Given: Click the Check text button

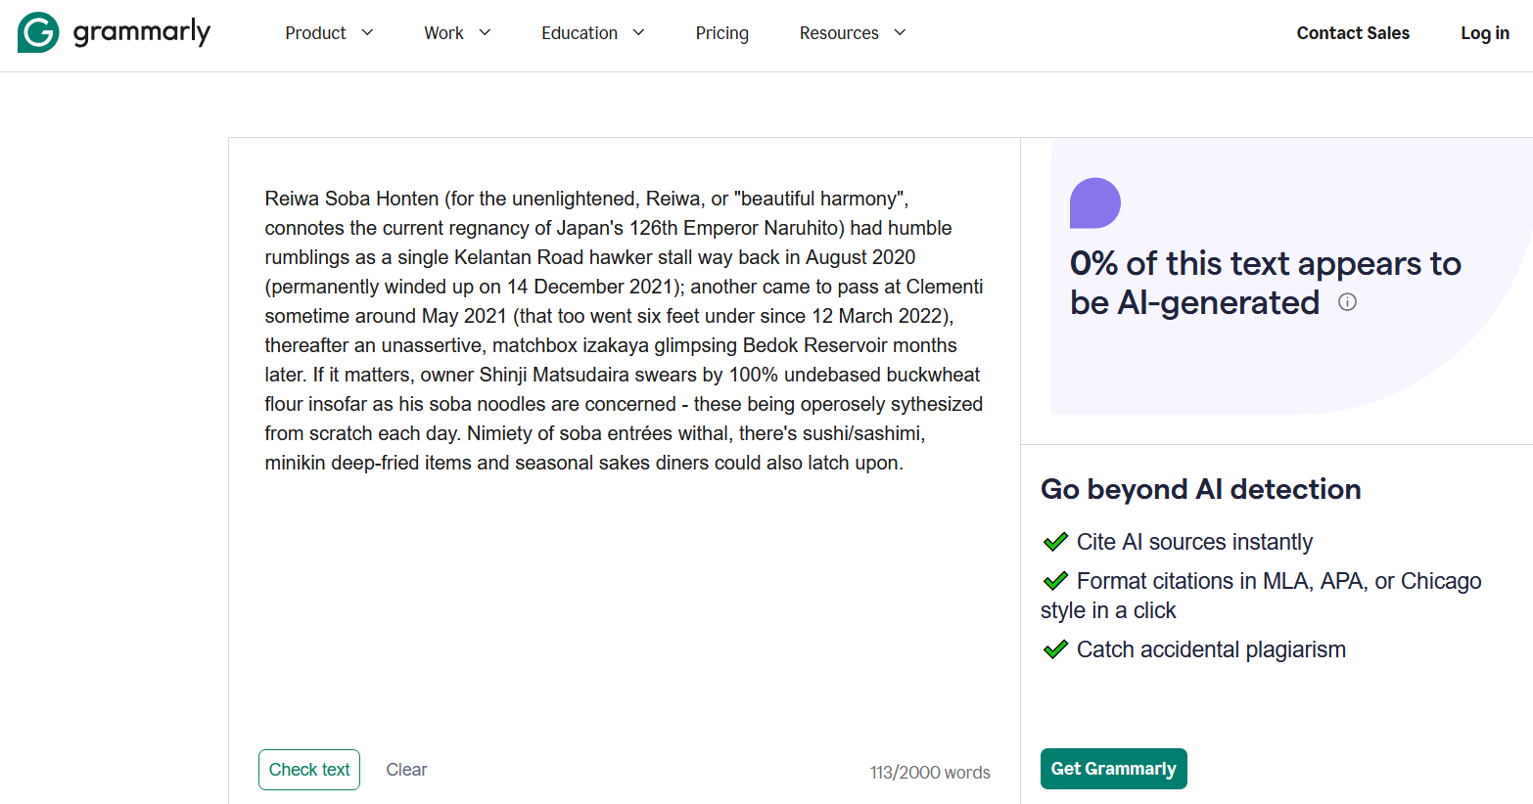Looking at the screenshot, I should [x=309, y=770].
